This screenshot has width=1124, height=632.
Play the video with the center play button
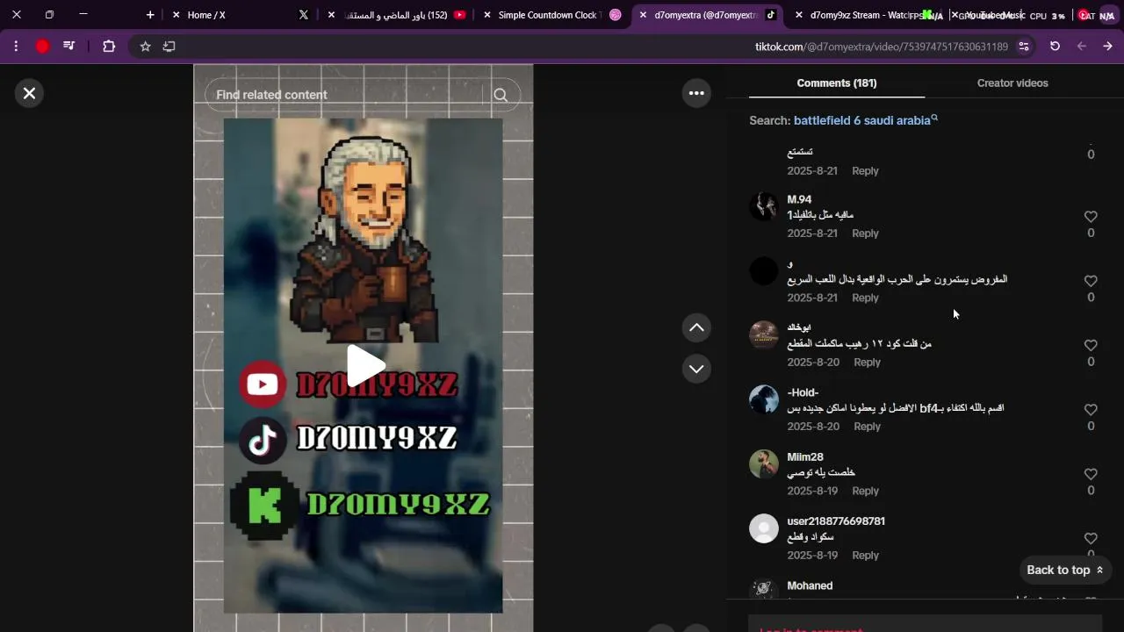click(364, 366)
